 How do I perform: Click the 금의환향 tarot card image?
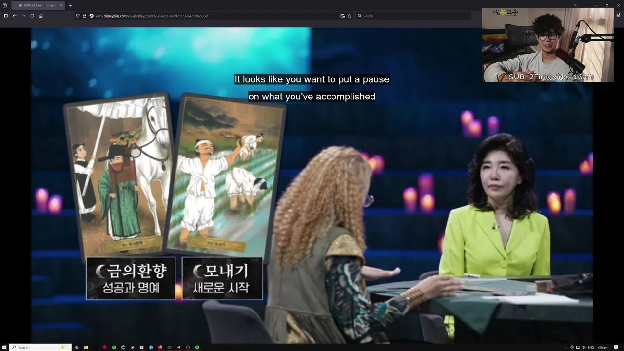pos(120,175)
